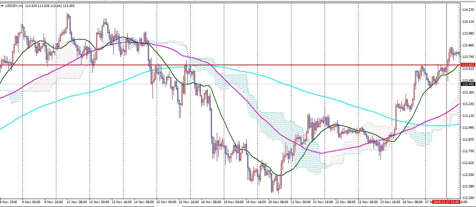Click the 114.235 price scale label
The height and width of the screenshot is (207, 476).
[x=468, y=10]
